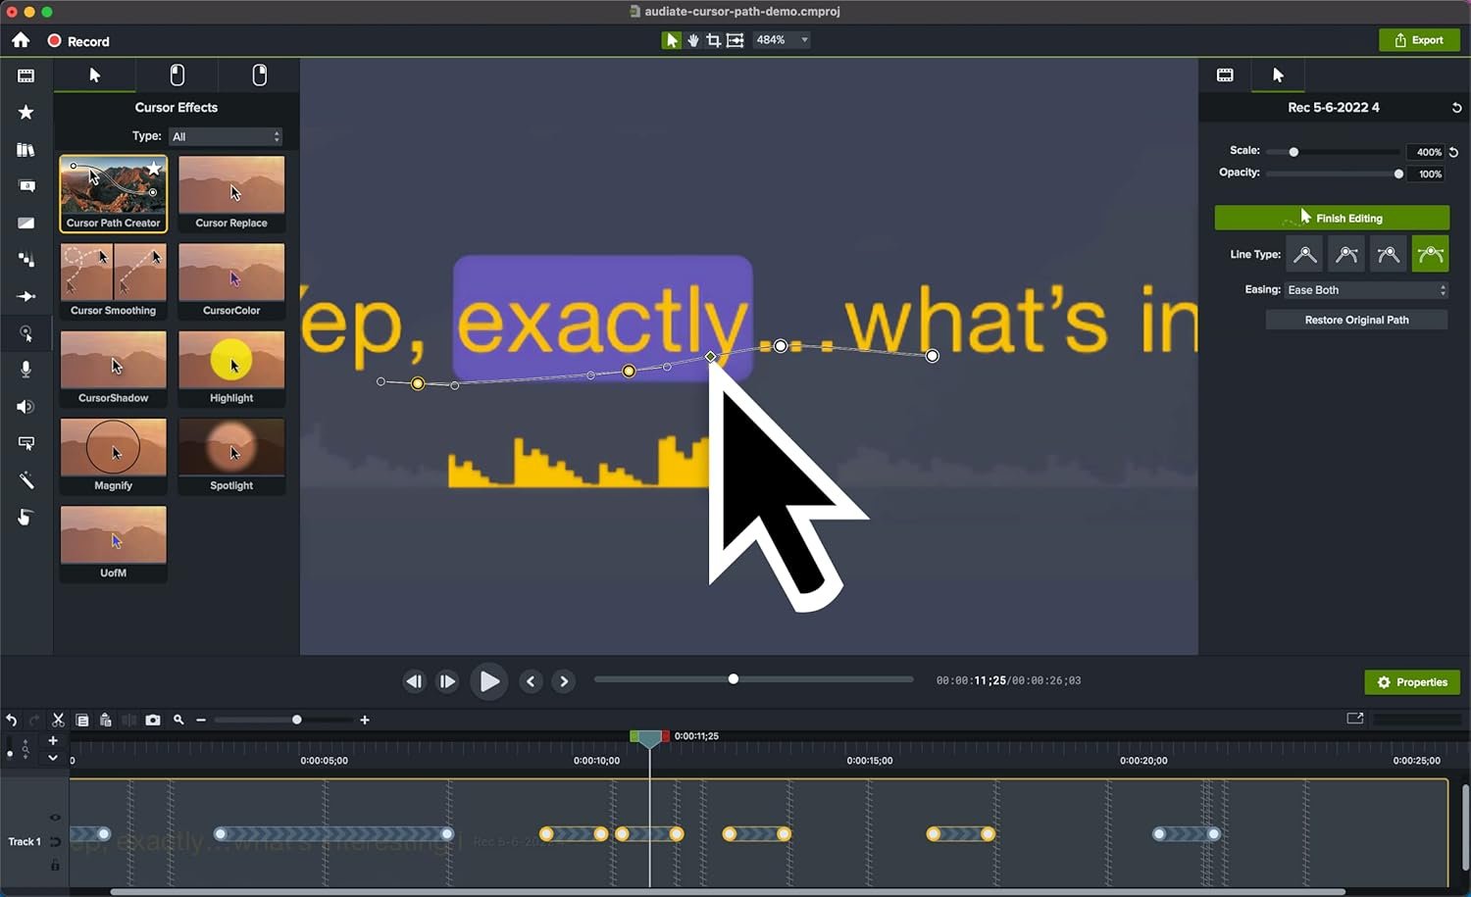Select the first Line Type corner option
1471x897 pixels.
[x=1304, y=255]
